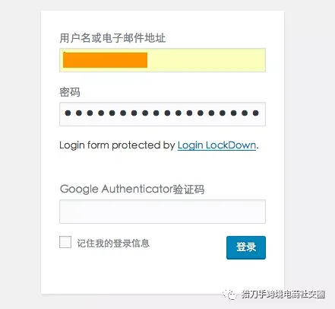Click the 登录 button
The image size is (335, 309).
pos(246,247)
